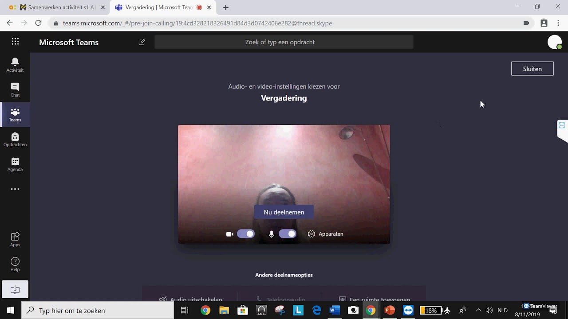Go back in the browser
The width and height of the screenshot is (568, 319).
(10, 23)
